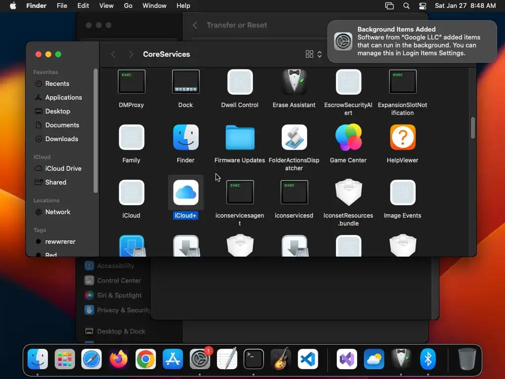Open Accessibility in System Settings sidebar
Image resolution: width=505 pixels, height=379 pixels.
click(109, 266)
